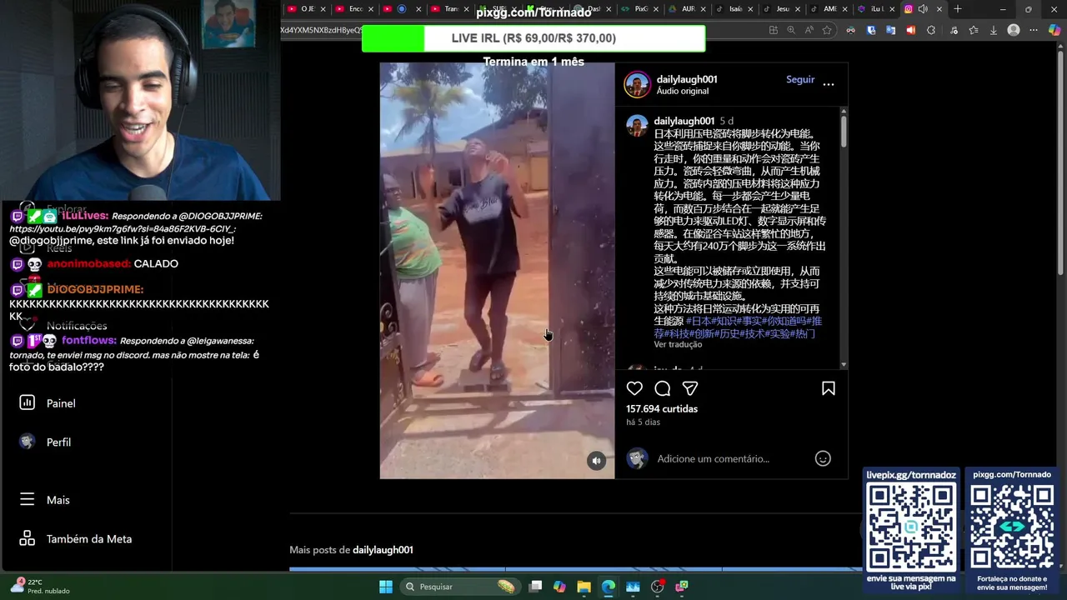1067x600 pixels.
Task: Open File Explorer from the taskbar
Action: [584, 587]
